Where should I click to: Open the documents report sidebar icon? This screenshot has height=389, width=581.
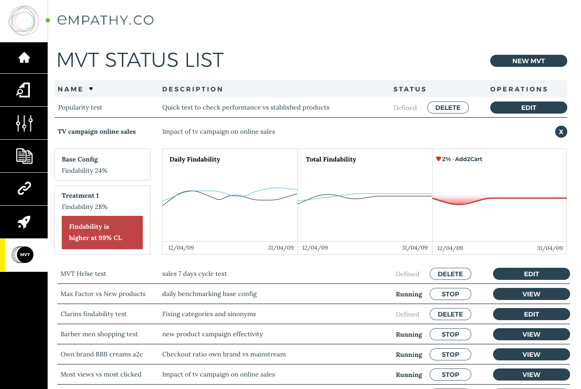point(24,156)
